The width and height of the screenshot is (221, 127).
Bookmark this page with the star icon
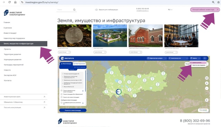pyautogui.click(x=219, y=2)
